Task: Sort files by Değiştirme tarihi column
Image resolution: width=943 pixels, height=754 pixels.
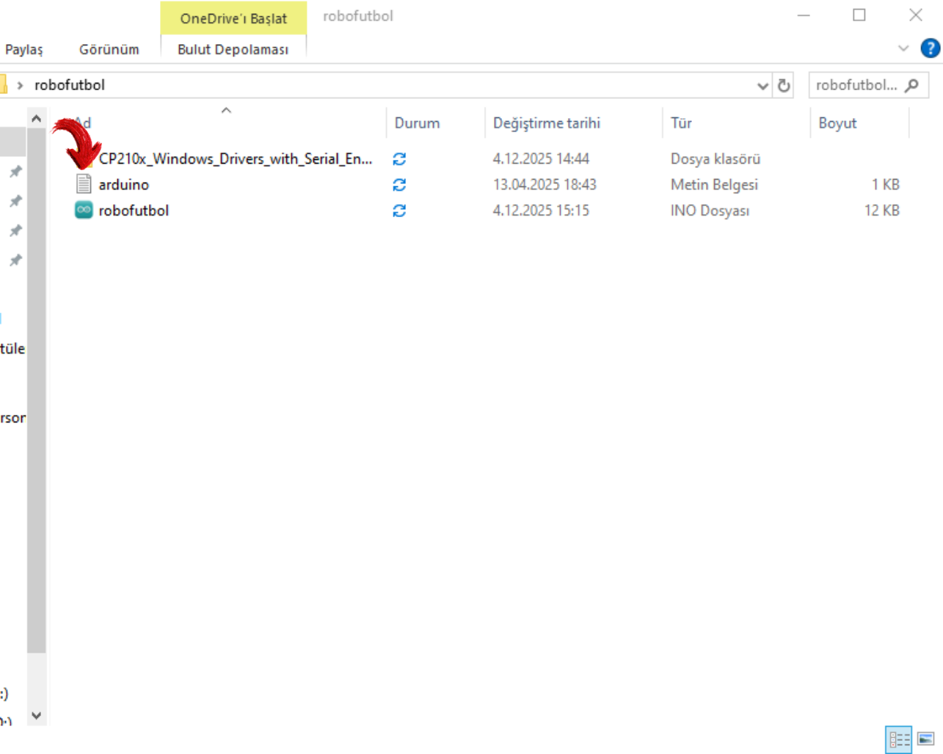Action: [x=547, y=123]
